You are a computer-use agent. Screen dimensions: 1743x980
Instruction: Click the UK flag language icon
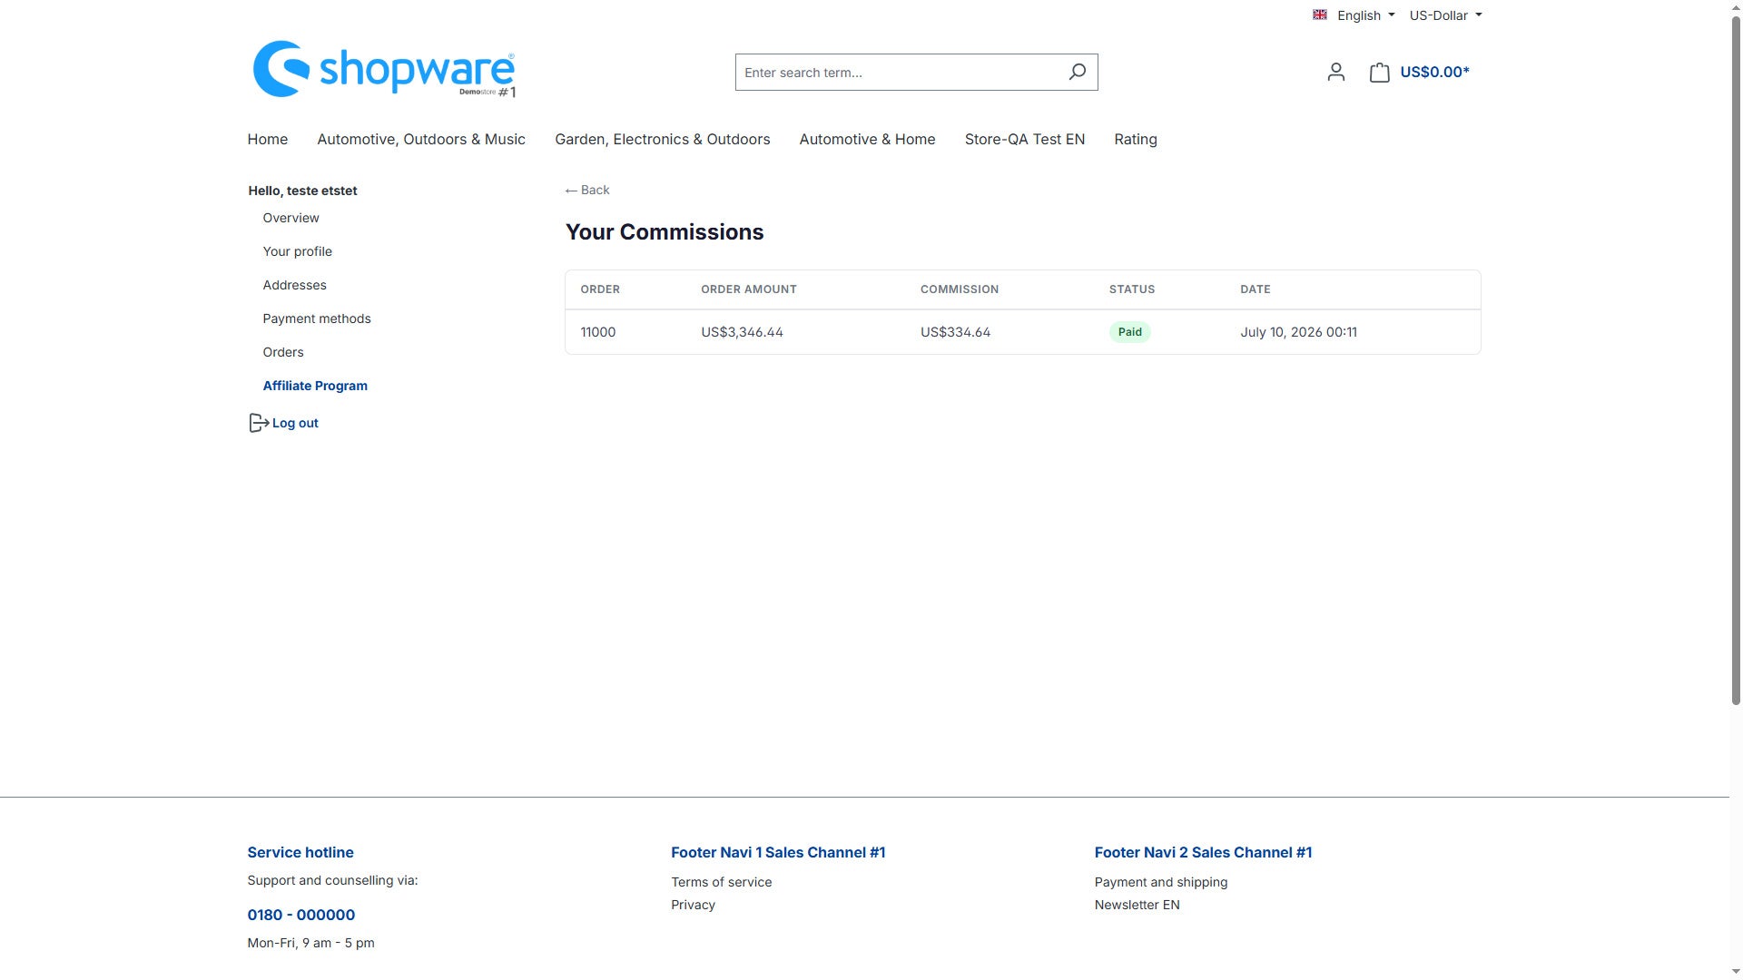(1320, 15)
